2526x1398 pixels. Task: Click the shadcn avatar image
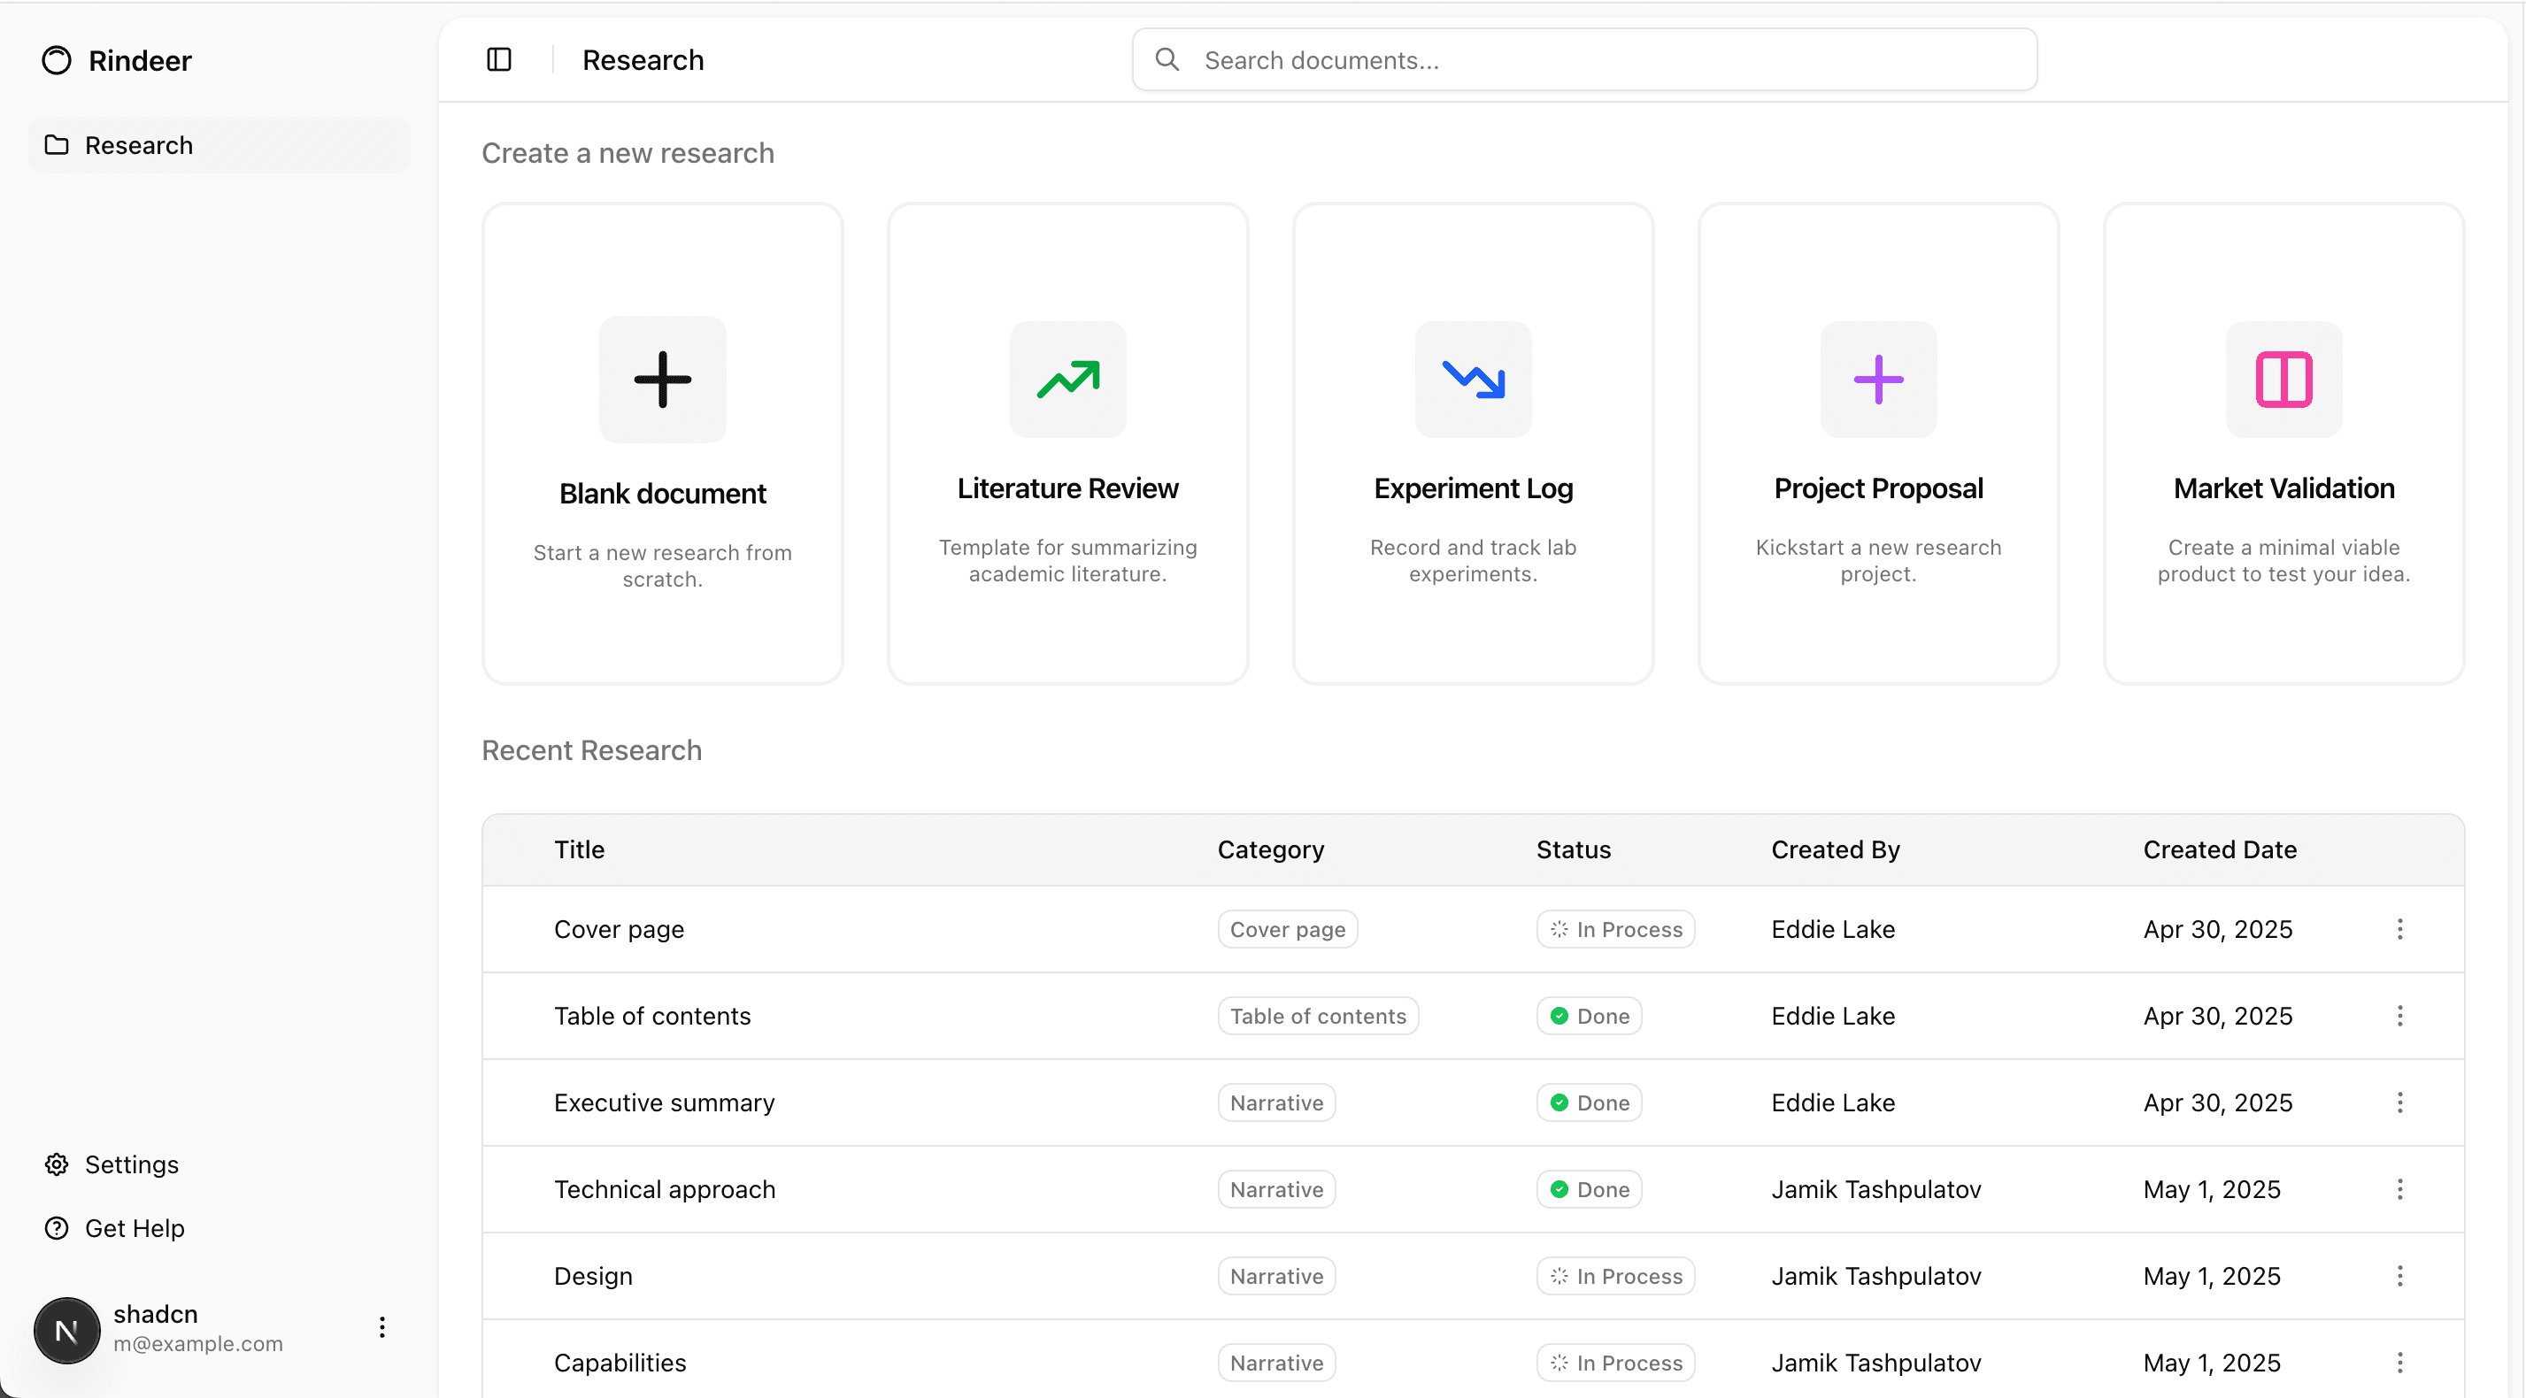pyautogui.click(x=66, y=1331)
